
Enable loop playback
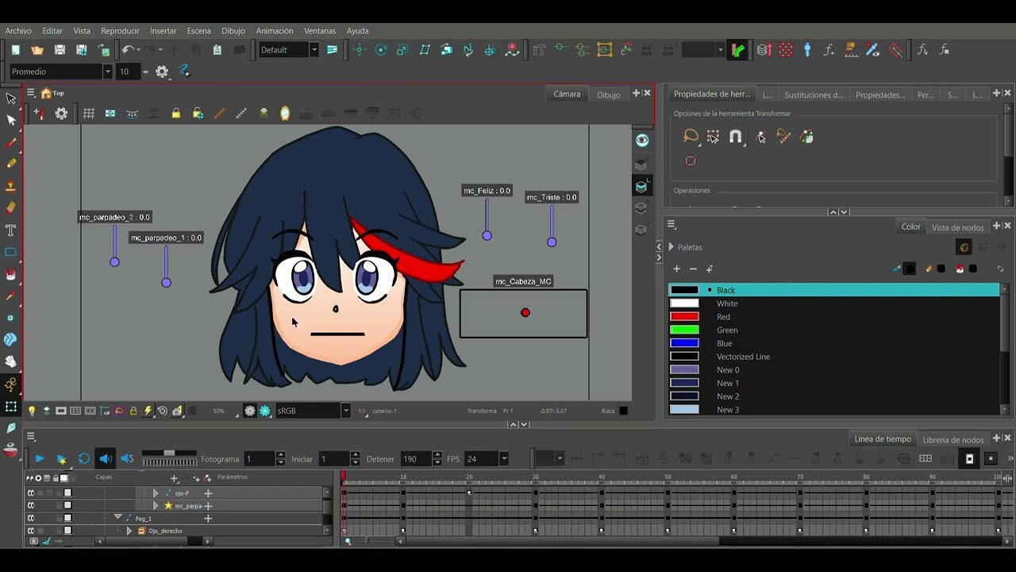click(x=83, y=458)
